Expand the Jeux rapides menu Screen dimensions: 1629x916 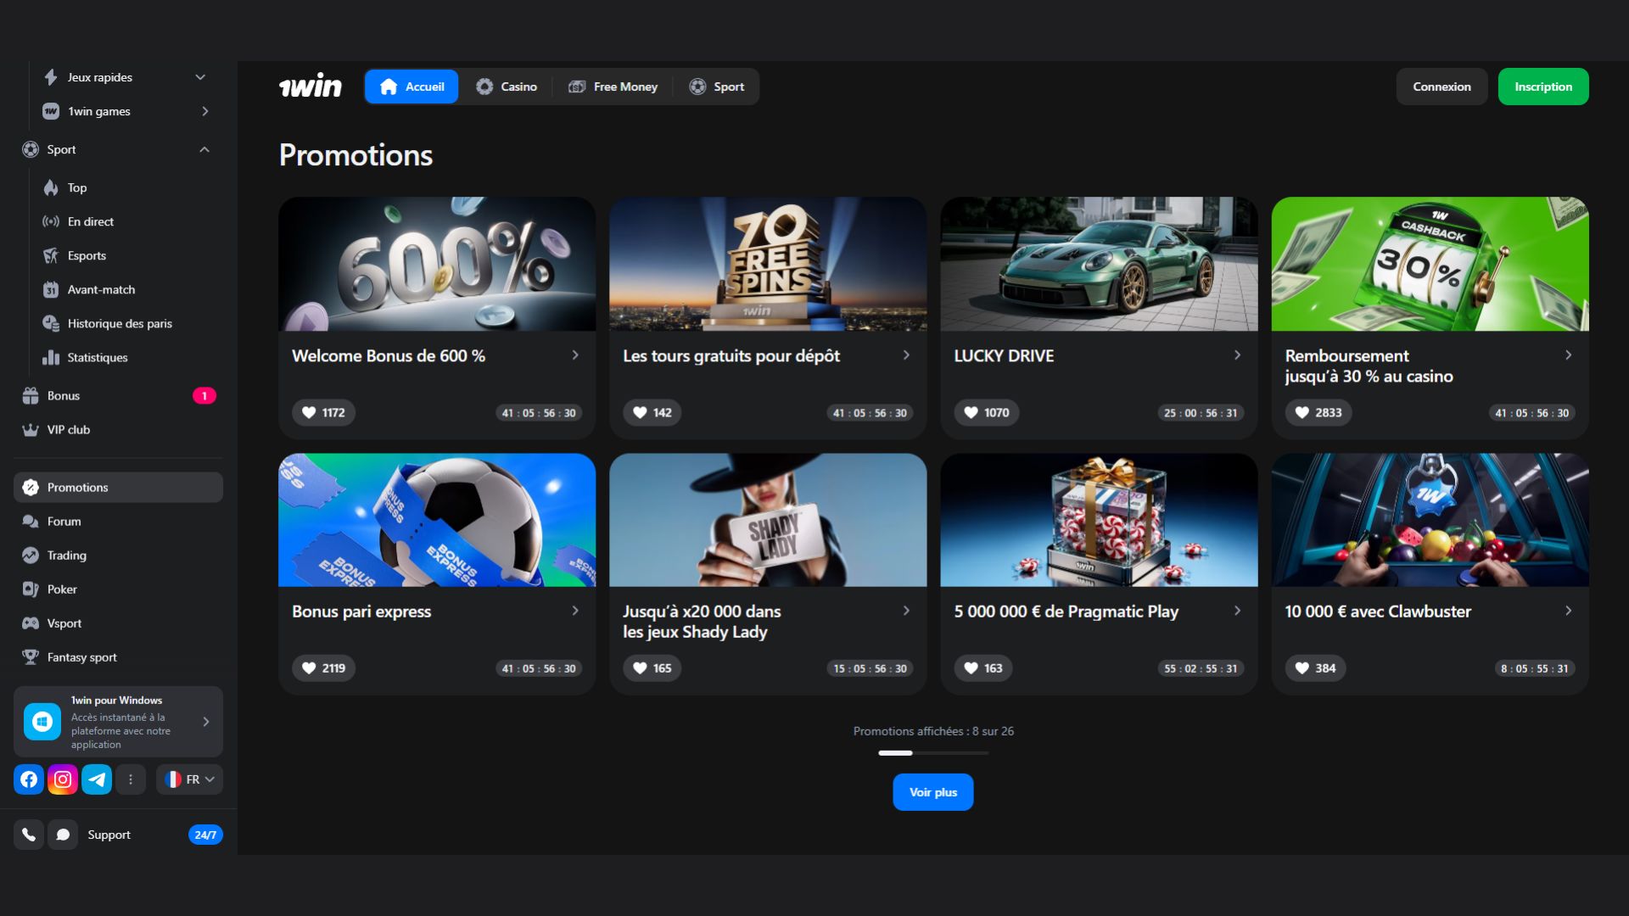[x=200, y=76]
